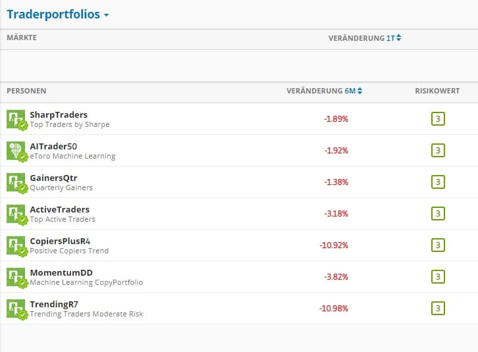Click the TrendingR7 portfolio avatar icon

(x=16, y=309)
